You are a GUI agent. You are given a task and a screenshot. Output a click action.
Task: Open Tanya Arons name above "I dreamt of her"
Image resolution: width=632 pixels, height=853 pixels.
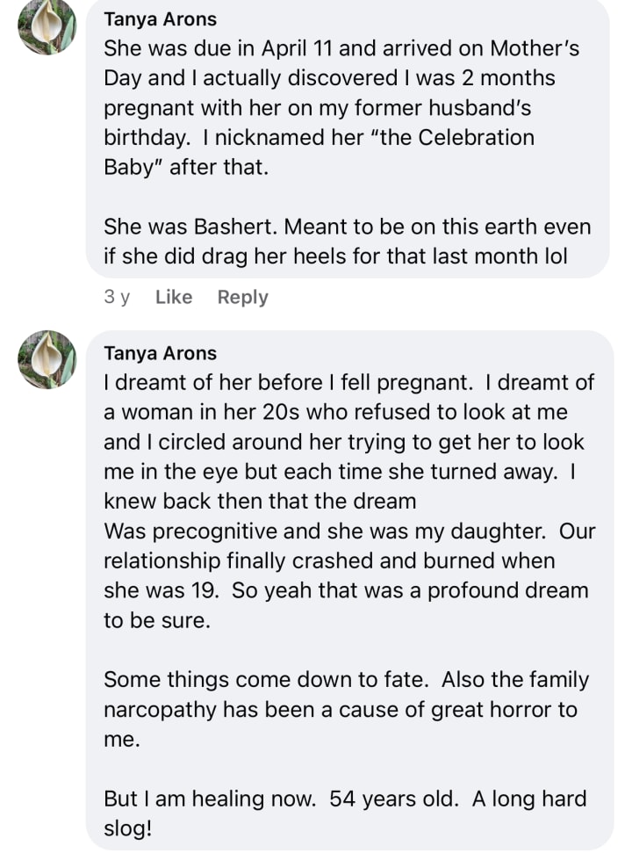coord(160,353)
